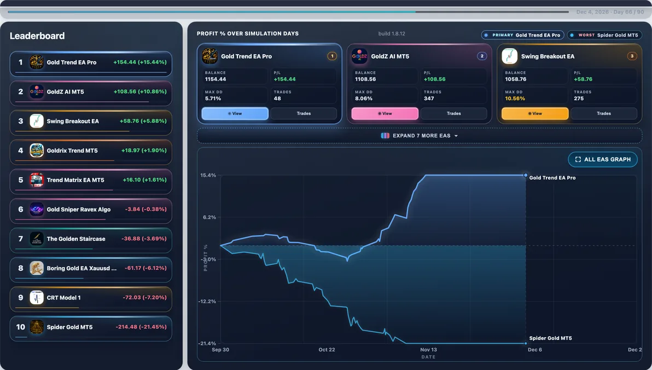Image resolution: width=652 pixels, height=370 pixels.
Task: Click GoldZ AI MT5 profit +108.56 (+10.86%)
Action: pos(139,91)
